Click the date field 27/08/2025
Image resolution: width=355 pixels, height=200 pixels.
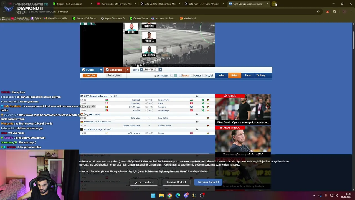pyautogui.click(x=150, y=70)
